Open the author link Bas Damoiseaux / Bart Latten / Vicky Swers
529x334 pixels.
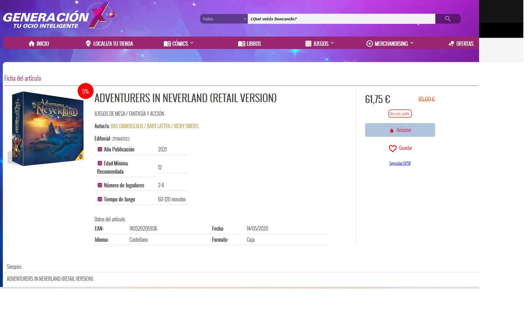[155, 126]
